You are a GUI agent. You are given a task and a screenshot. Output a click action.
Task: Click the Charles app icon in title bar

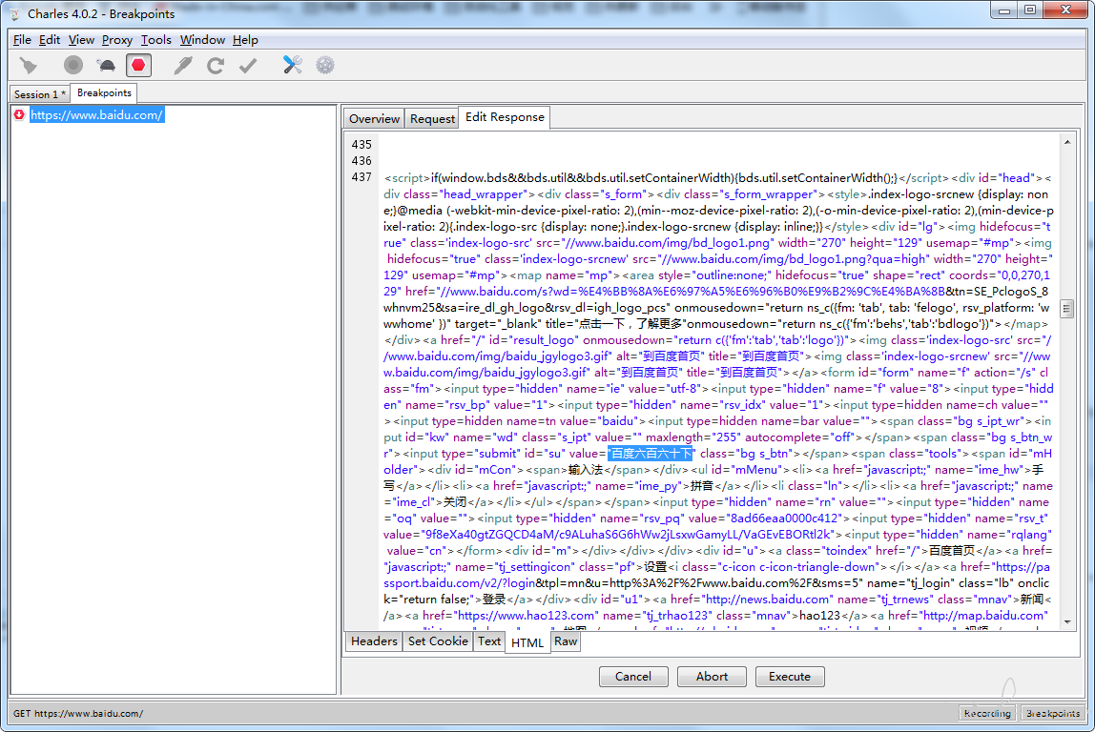tap(14, 14)
